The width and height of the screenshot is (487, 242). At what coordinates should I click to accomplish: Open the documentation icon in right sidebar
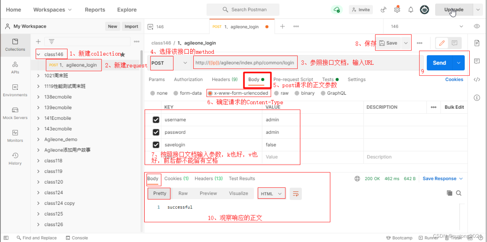tap(477, 43)
